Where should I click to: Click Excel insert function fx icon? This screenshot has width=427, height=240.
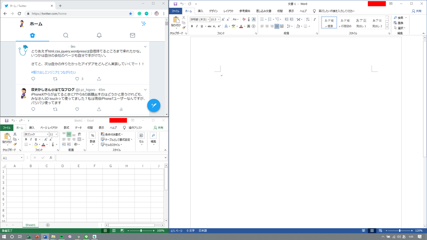pyautogui.click(x=51, y=158)
